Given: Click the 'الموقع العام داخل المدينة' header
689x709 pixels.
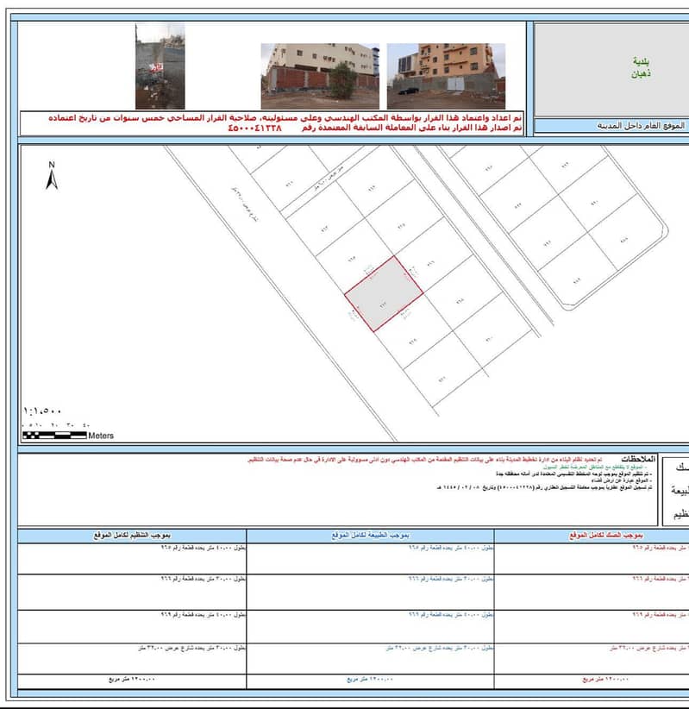Looking at the screenshot, I should click(641, 125).
